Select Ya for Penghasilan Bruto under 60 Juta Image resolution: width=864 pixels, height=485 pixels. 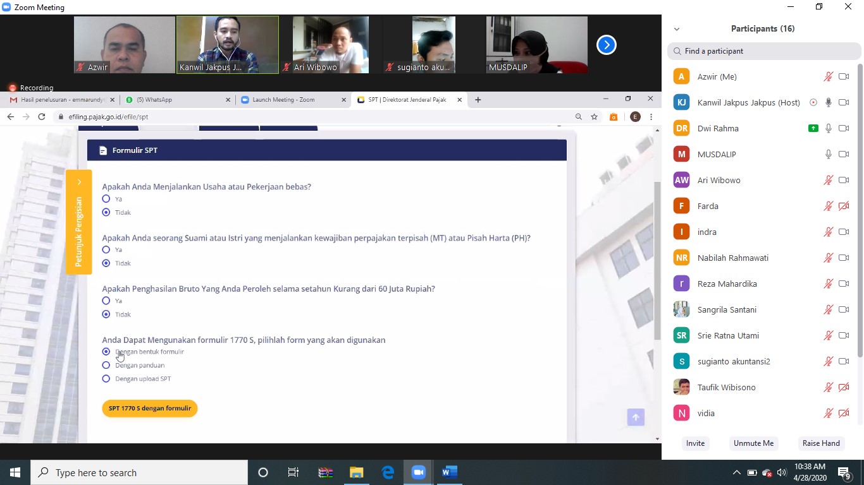(106, 301)
